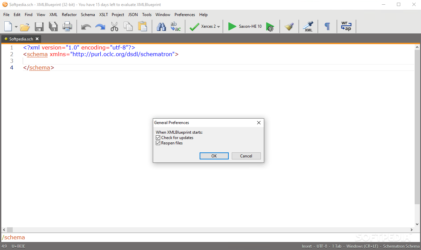Click the Save All icon
The width and height of the screenshot is (421, 250).
click(53, 27)
